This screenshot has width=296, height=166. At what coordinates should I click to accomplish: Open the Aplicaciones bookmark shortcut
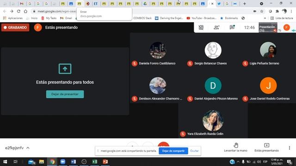(x=13, y=18)
